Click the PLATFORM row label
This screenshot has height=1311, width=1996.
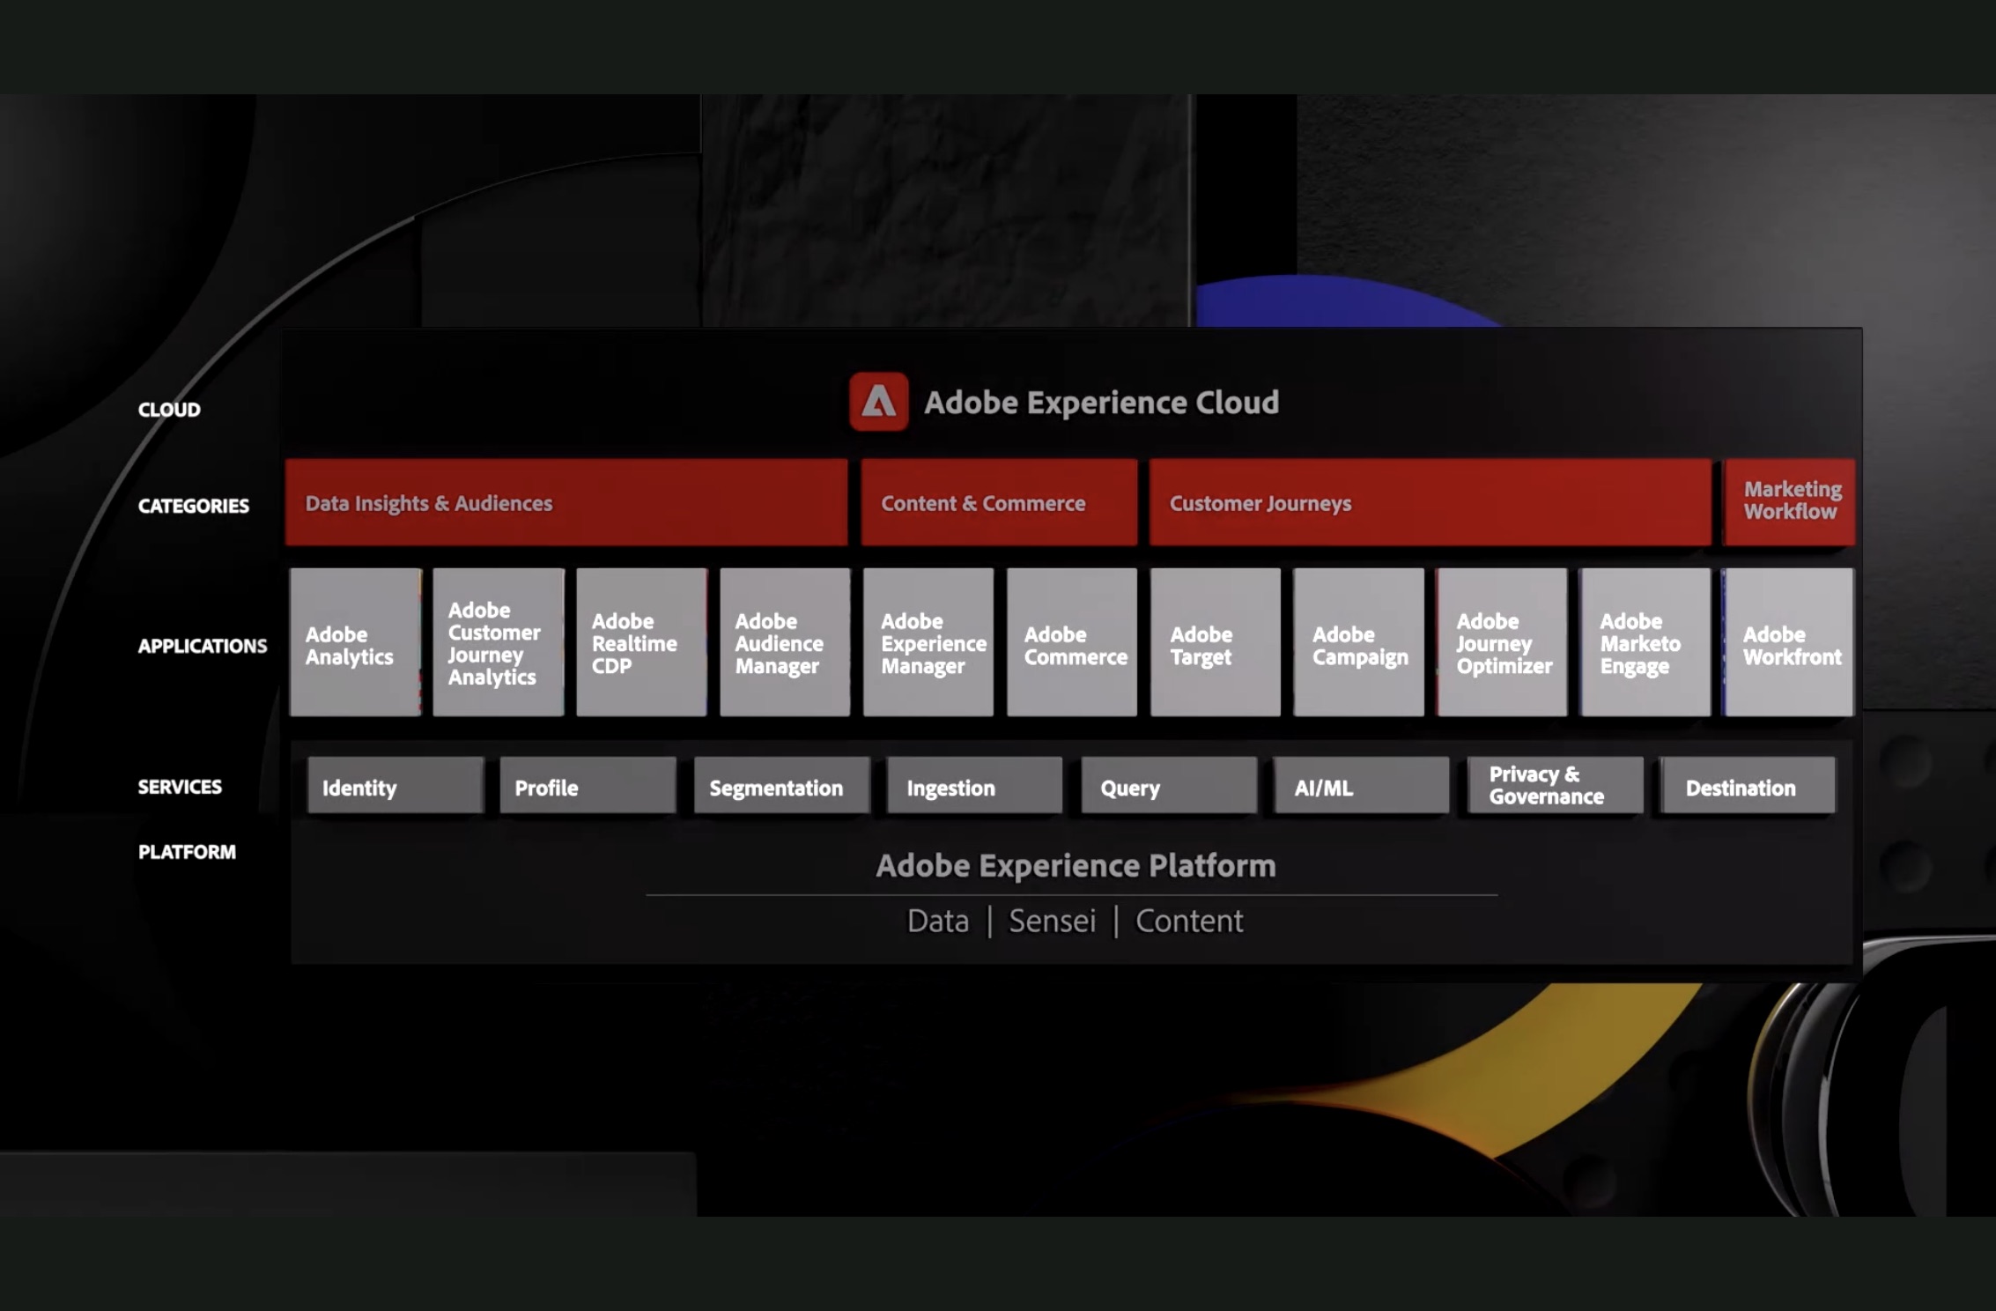(187, 852)
